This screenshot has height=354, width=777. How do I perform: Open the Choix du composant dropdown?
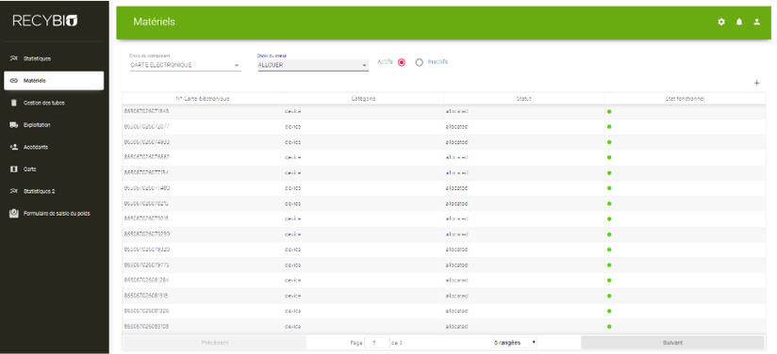(x=185, y=65)
